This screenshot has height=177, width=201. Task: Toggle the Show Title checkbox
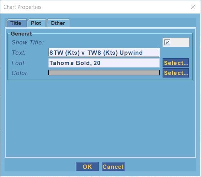pyautogui.click(x=167, y=42)
